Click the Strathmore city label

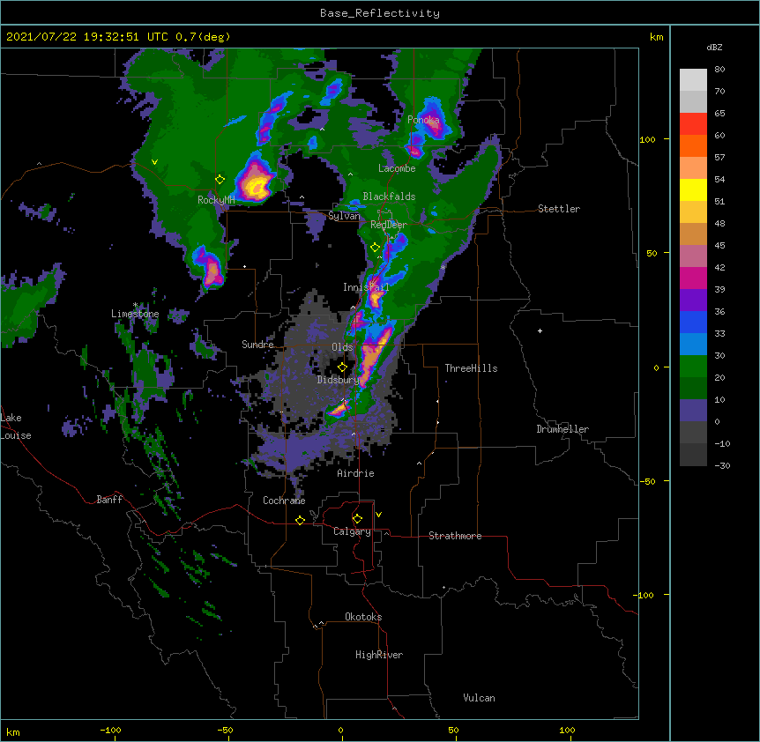click(455, 536)
